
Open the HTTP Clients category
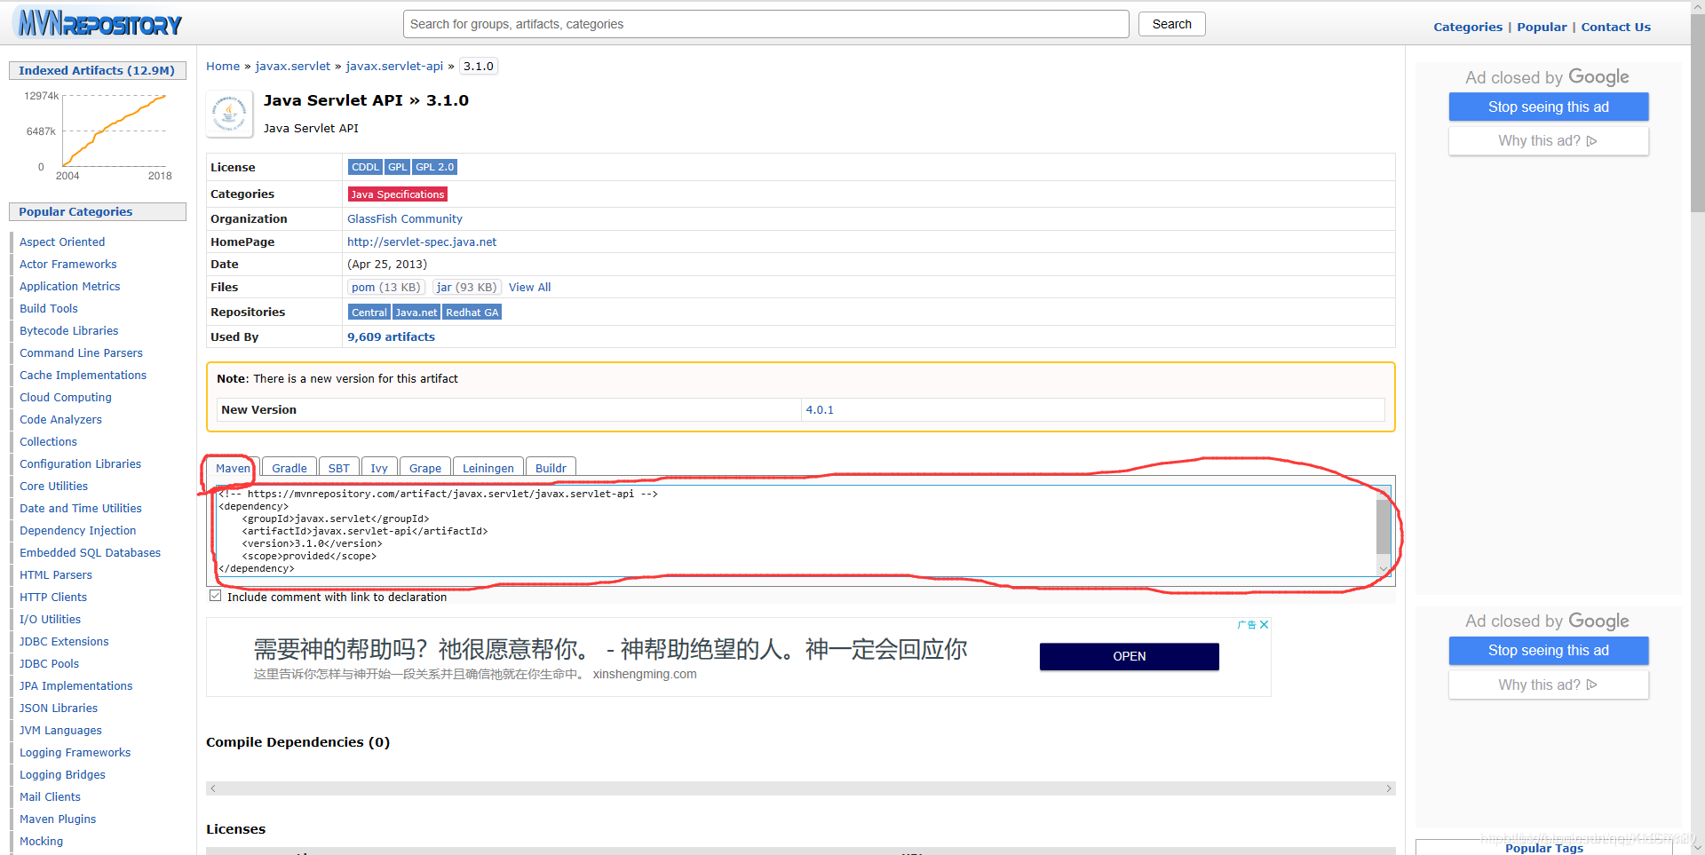(x=53, y=597)
